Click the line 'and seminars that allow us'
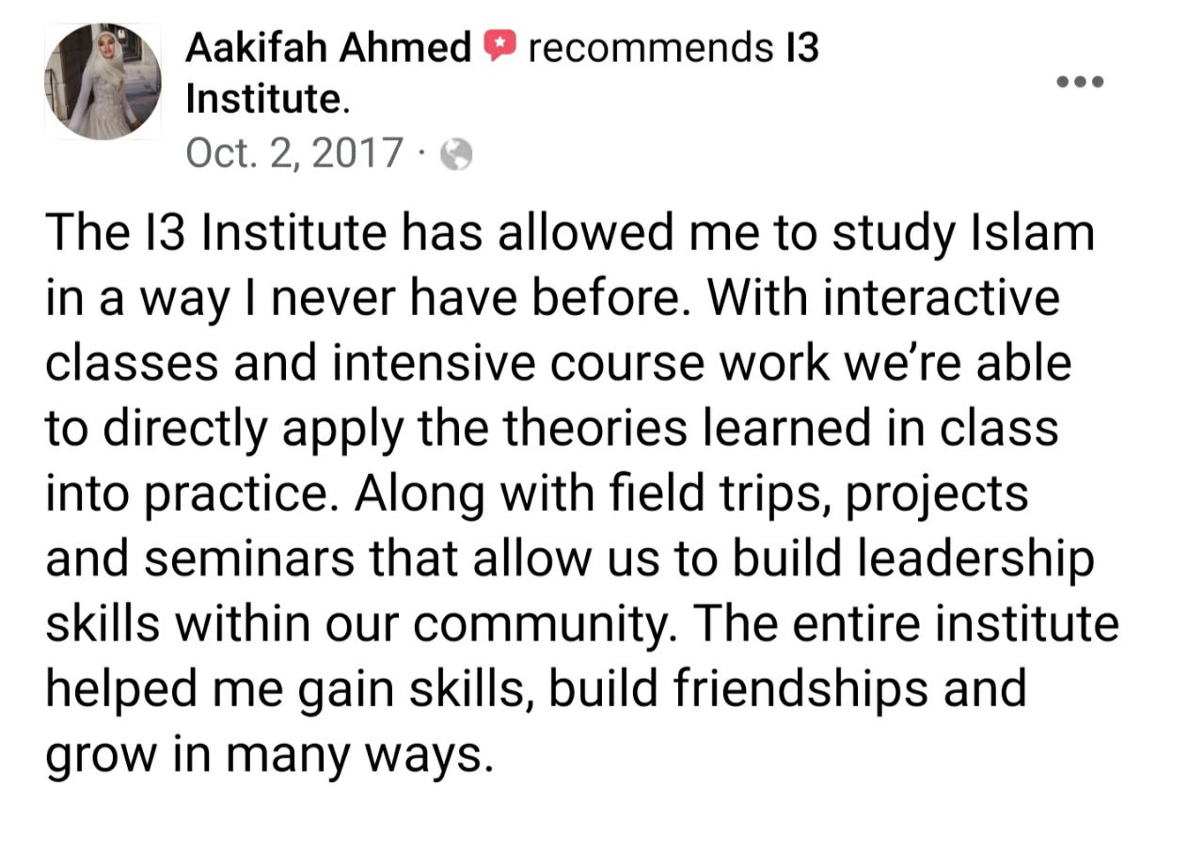 tap(570, 560)
